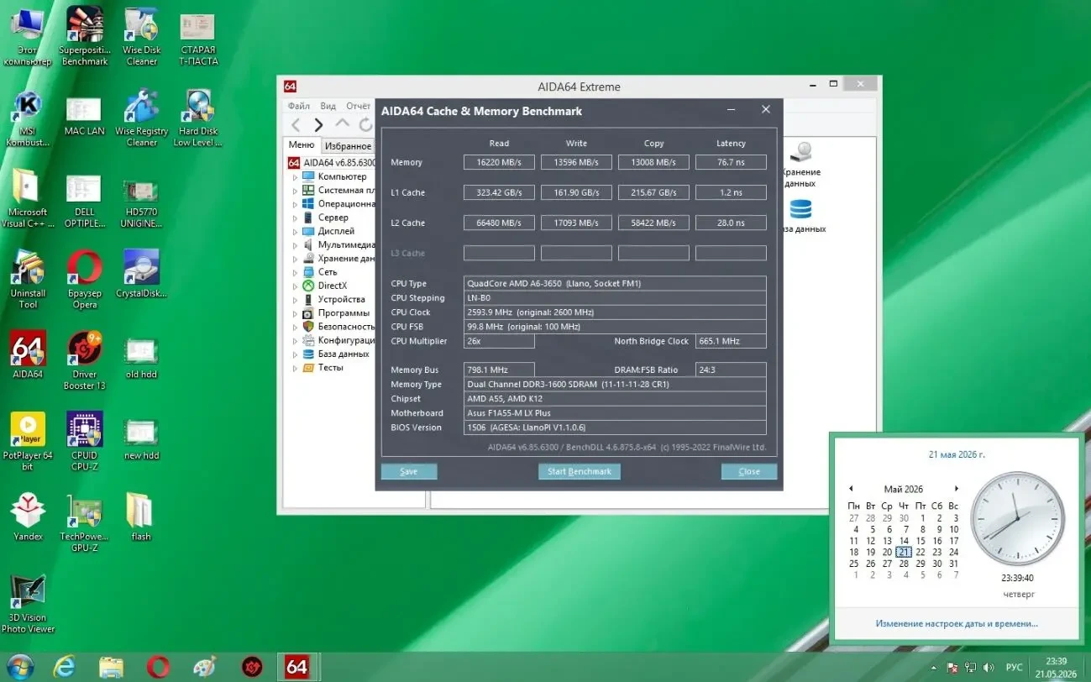The width and height of the screenshot is (1091, 682).
Task: Launch Opera browser desktop shortcut
Action: point(84,280)
